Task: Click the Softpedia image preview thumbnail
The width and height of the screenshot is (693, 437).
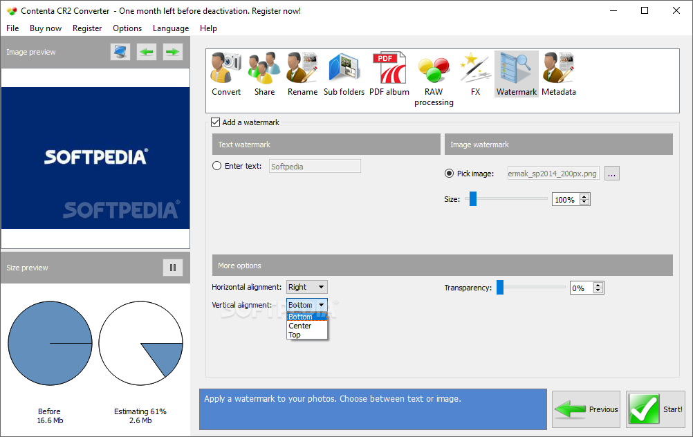Action: 95,158
